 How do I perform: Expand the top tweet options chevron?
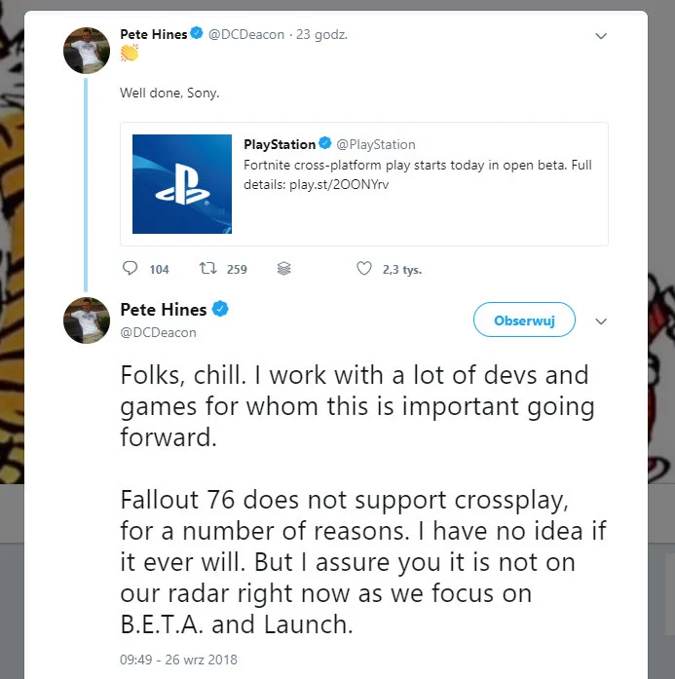click(x=601, y=36)
